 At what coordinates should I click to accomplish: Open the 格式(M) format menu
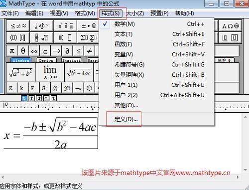click(x=85, y=13)
